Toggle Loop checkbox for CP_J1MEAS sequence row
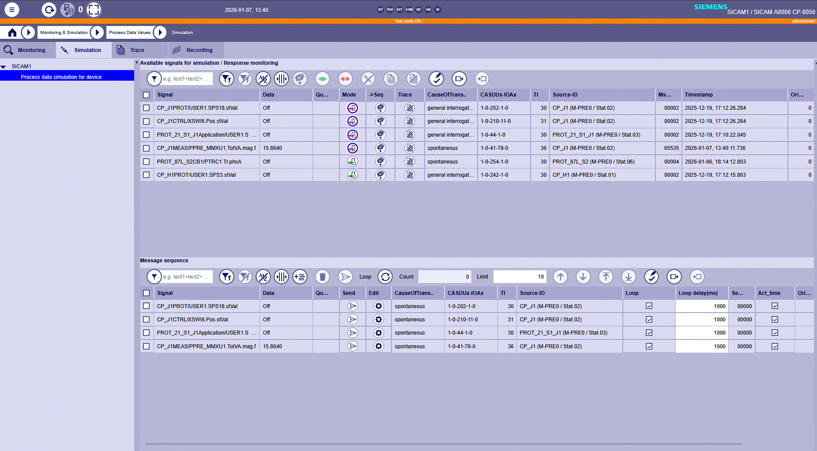Screen dimensions: 817x451 pyautogui.click(x=649, y=347)
